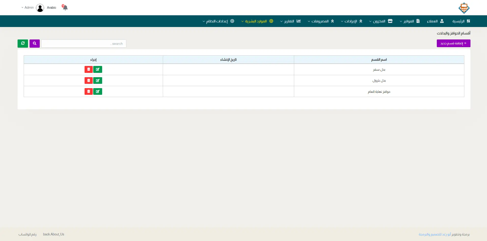Delete the بدل سفر row
The width and height of the screenshot is (487, 241).
click(x=89, y=70)
